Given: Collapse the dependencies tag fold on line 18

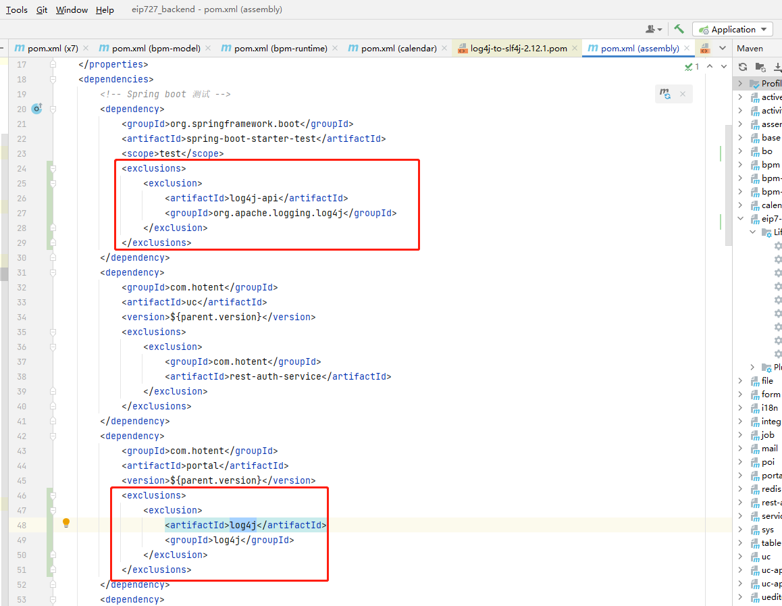Looking at the screenshot, I should (x=53, y=79).
